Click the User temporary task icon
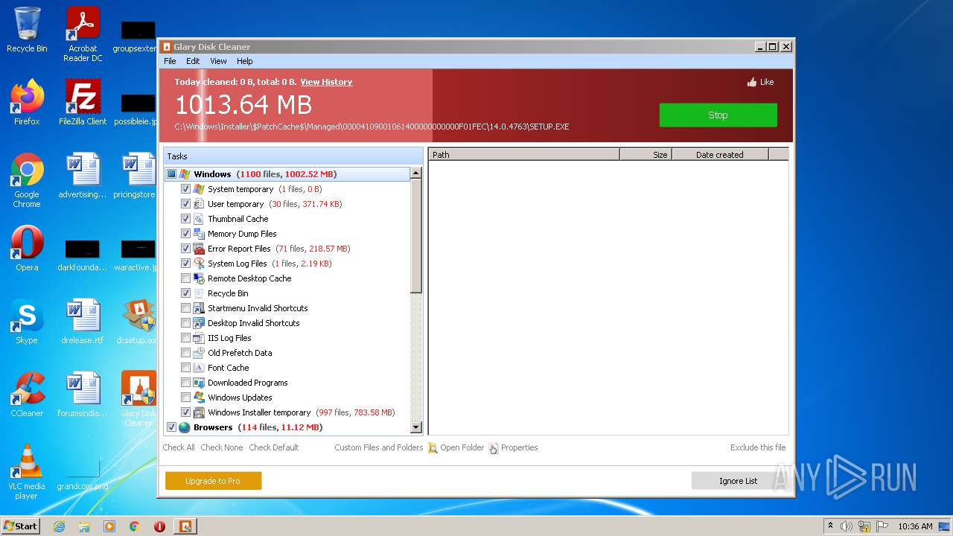The height and width of the screenshot is (536, 953). (199, 204)
